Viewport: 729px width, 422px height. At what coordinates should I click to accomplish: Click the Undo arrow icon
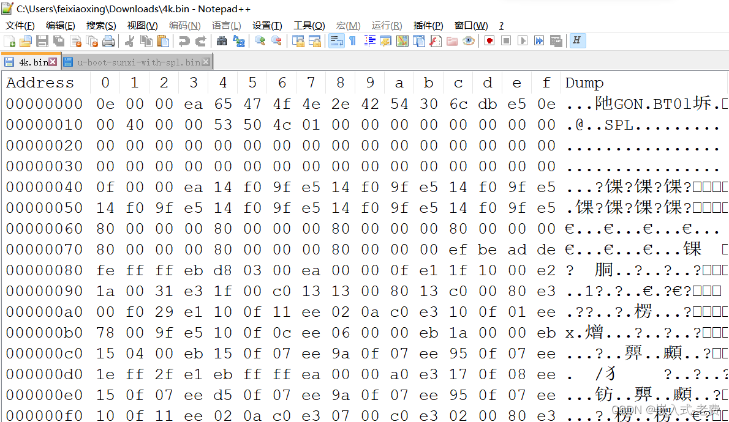(x=184, y=42)
